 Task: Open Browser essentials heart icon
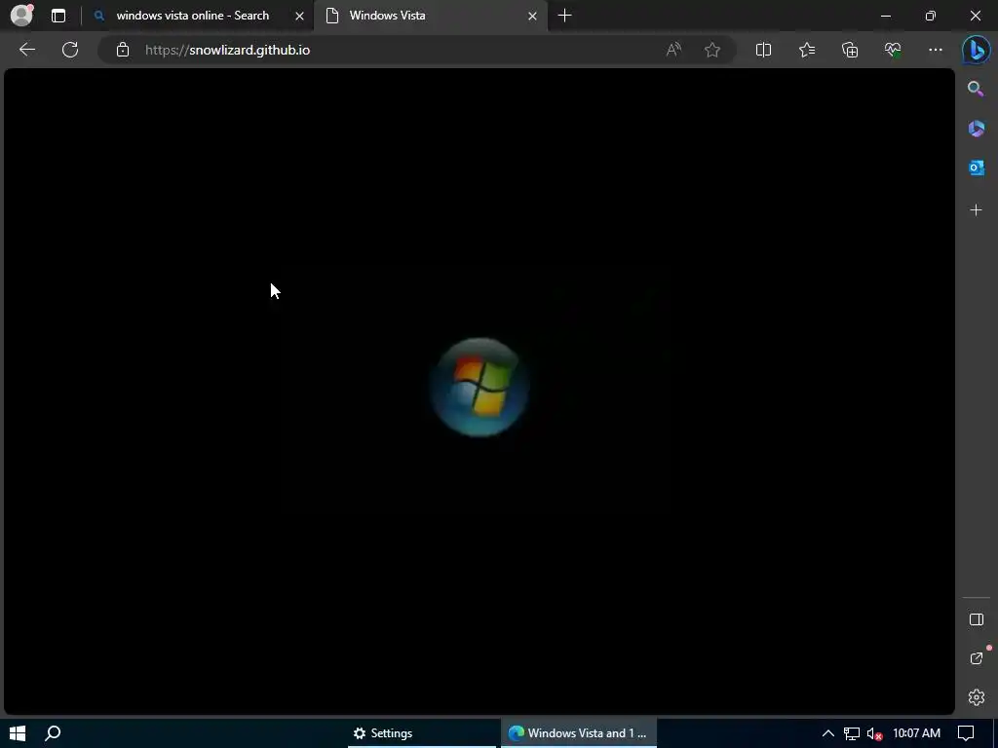(893, 50)
